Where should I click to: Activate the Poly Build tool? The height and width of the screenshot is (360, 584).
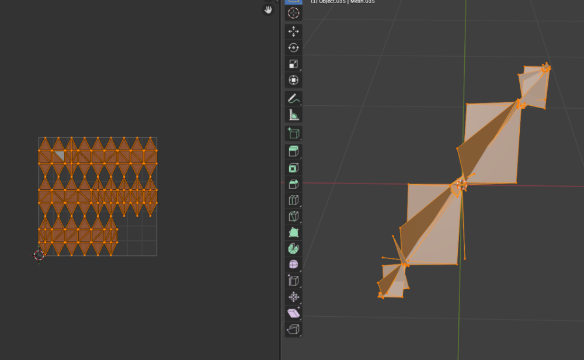click(x=294, y=233)
